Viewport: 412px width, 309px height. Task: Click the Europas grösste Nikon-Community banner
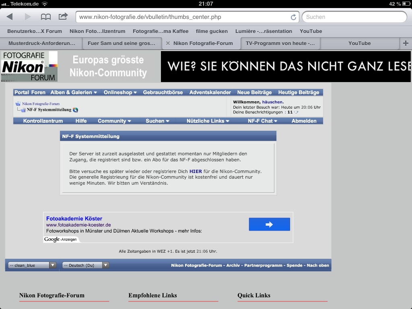coord(108,66)
